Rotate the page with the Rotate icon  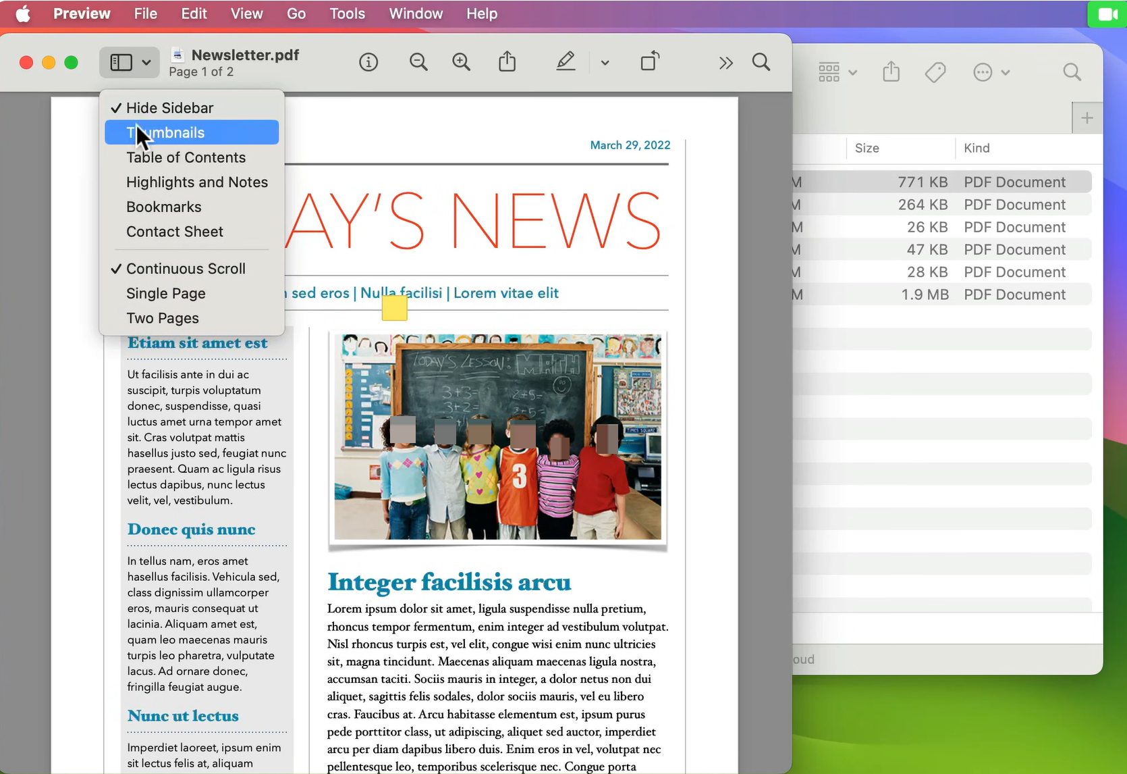[x=650, y=61]
